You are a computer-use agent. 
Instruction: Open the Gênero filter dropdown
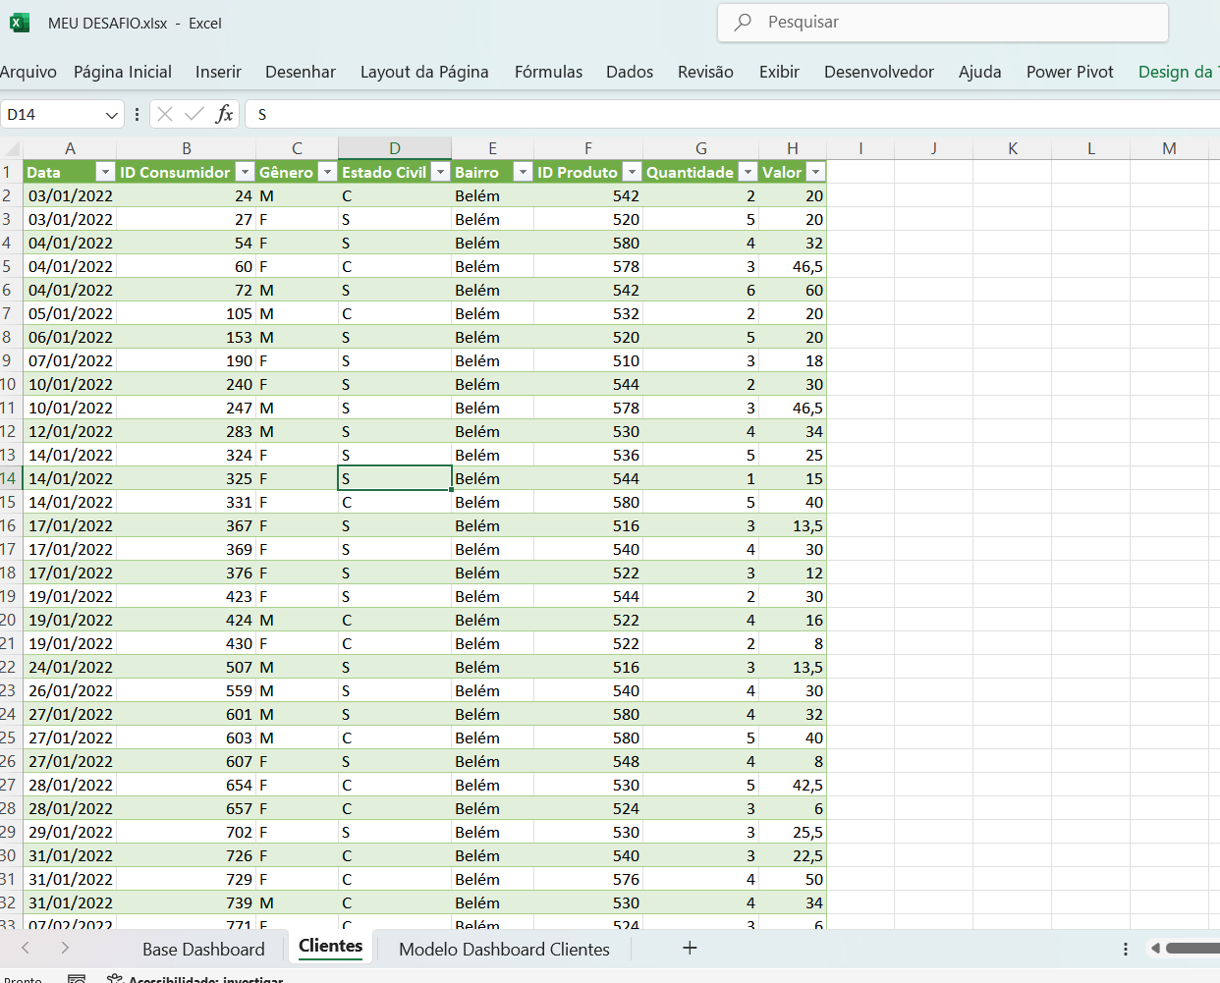[327, 172]
